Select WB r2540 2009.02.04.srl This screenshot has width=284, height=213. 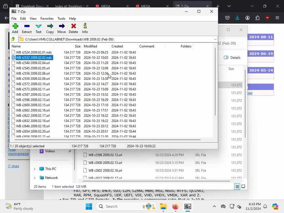pos(33,63)
